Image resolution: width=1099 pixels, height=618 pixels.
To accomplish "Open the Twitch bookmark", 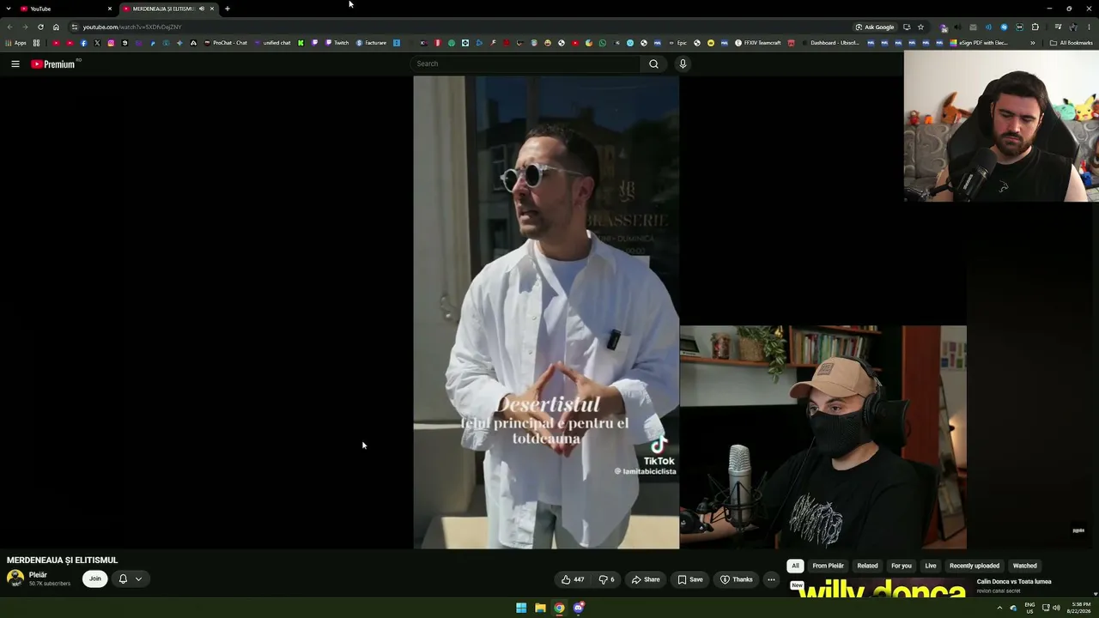I will pos(337,43).
